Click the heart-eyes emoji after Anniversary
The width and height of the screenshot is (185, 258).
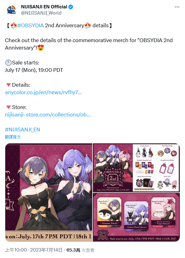pyautogui.click(x=41, y=48)
